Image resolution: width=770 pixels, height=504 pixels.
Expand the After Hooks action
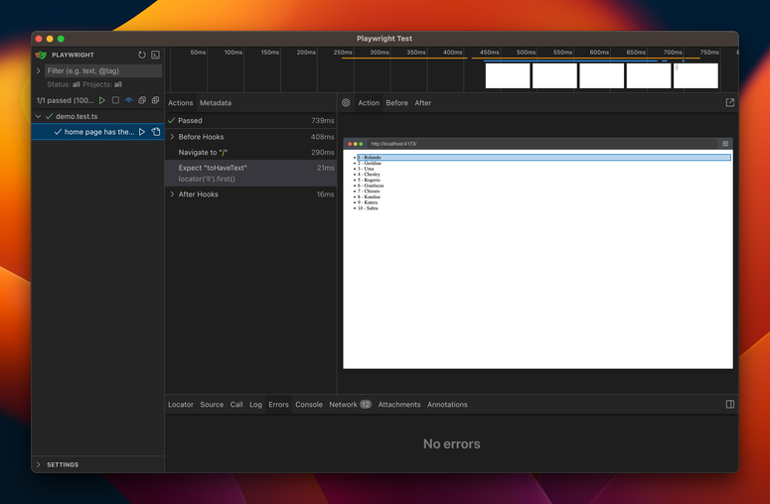tap(172, 194)
